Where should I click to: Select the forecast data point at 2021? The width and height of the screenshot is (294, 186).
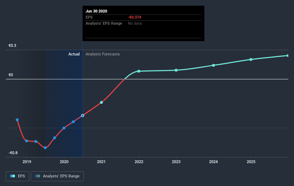(101, 102)
